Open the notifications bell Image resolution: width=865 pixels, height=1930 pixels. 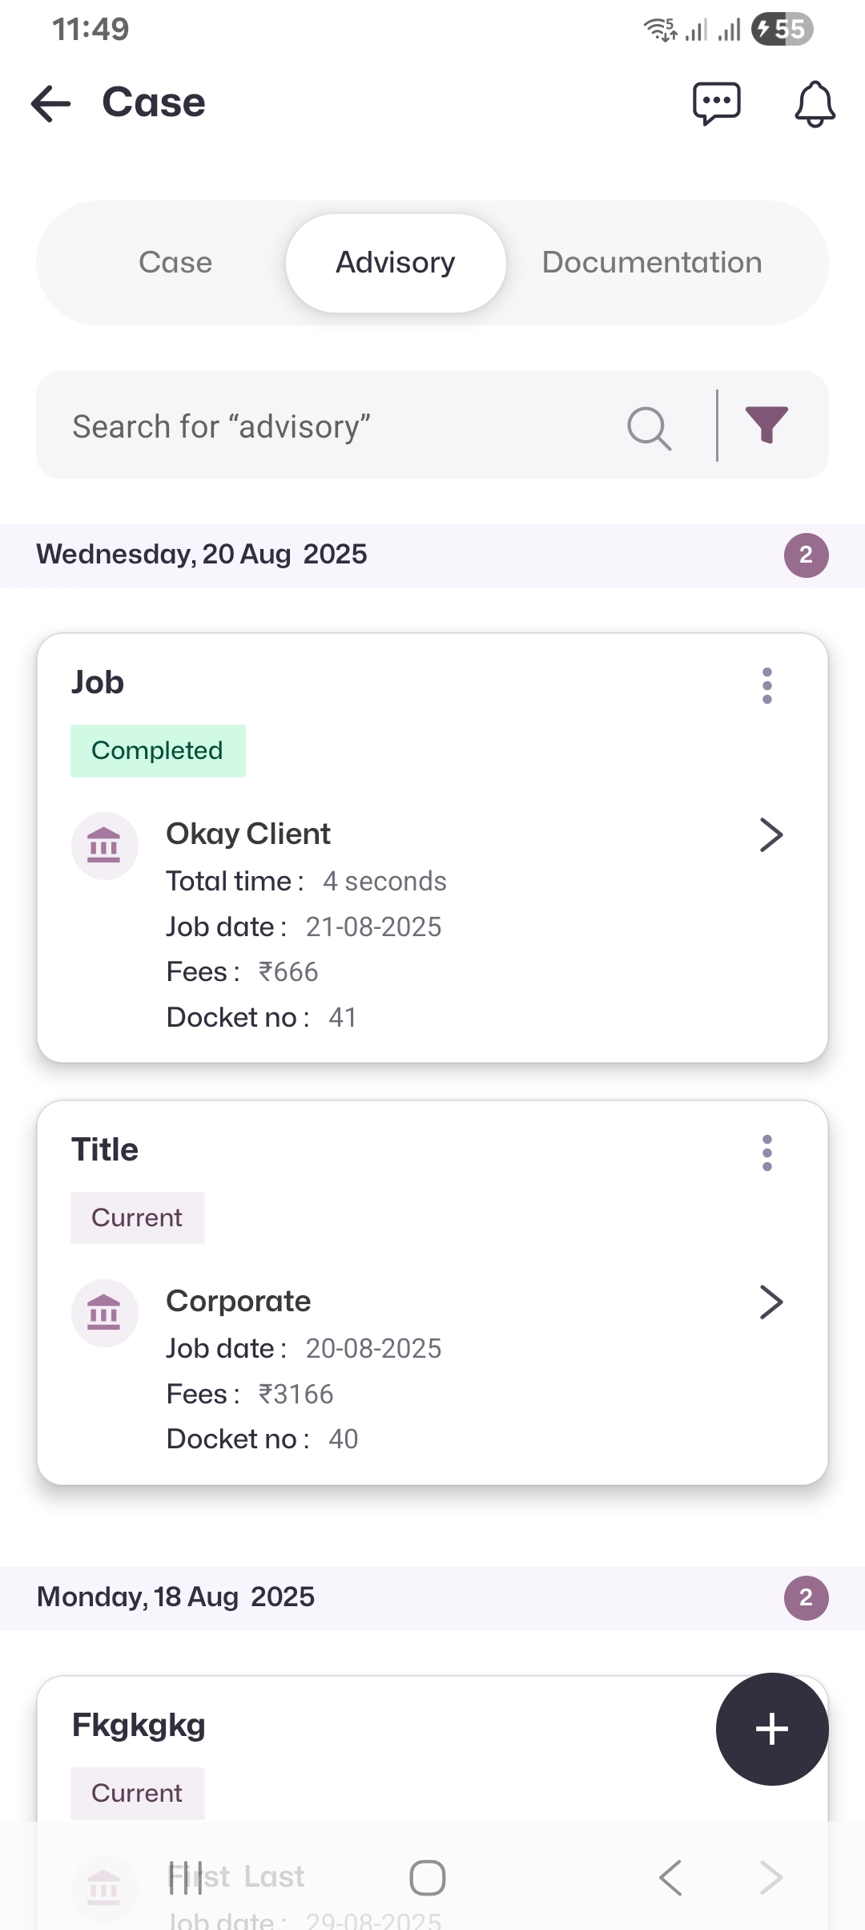[x=815, y=104]
